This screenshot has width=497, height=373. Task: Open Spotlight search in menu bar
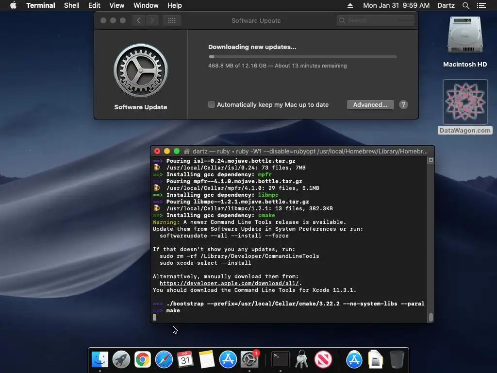[465, 5]
